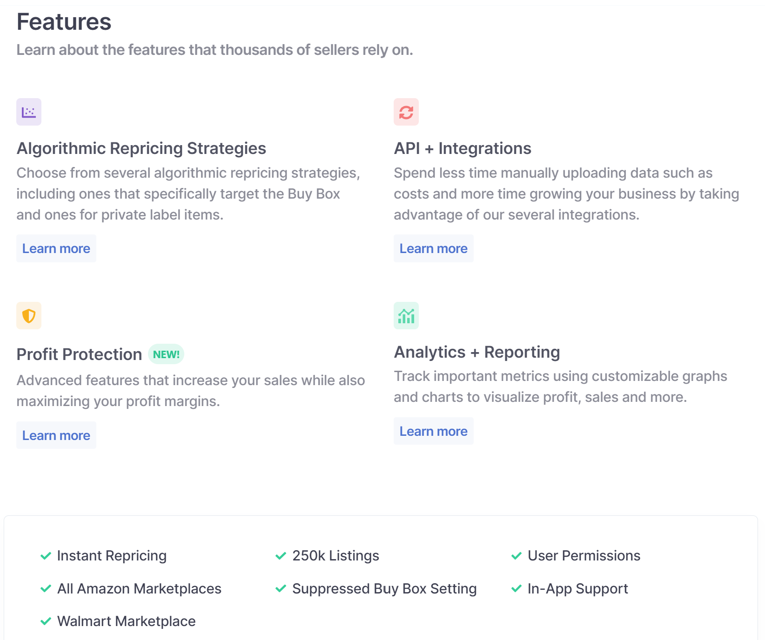The width and height of the screenshot is (765, 640).
Task: Click the purple scatter chart icon
Action: 29,112
